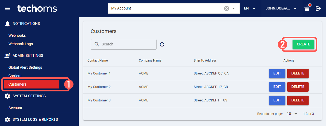
Task: Open the EN language dropdown
Action: pos(250,8)
